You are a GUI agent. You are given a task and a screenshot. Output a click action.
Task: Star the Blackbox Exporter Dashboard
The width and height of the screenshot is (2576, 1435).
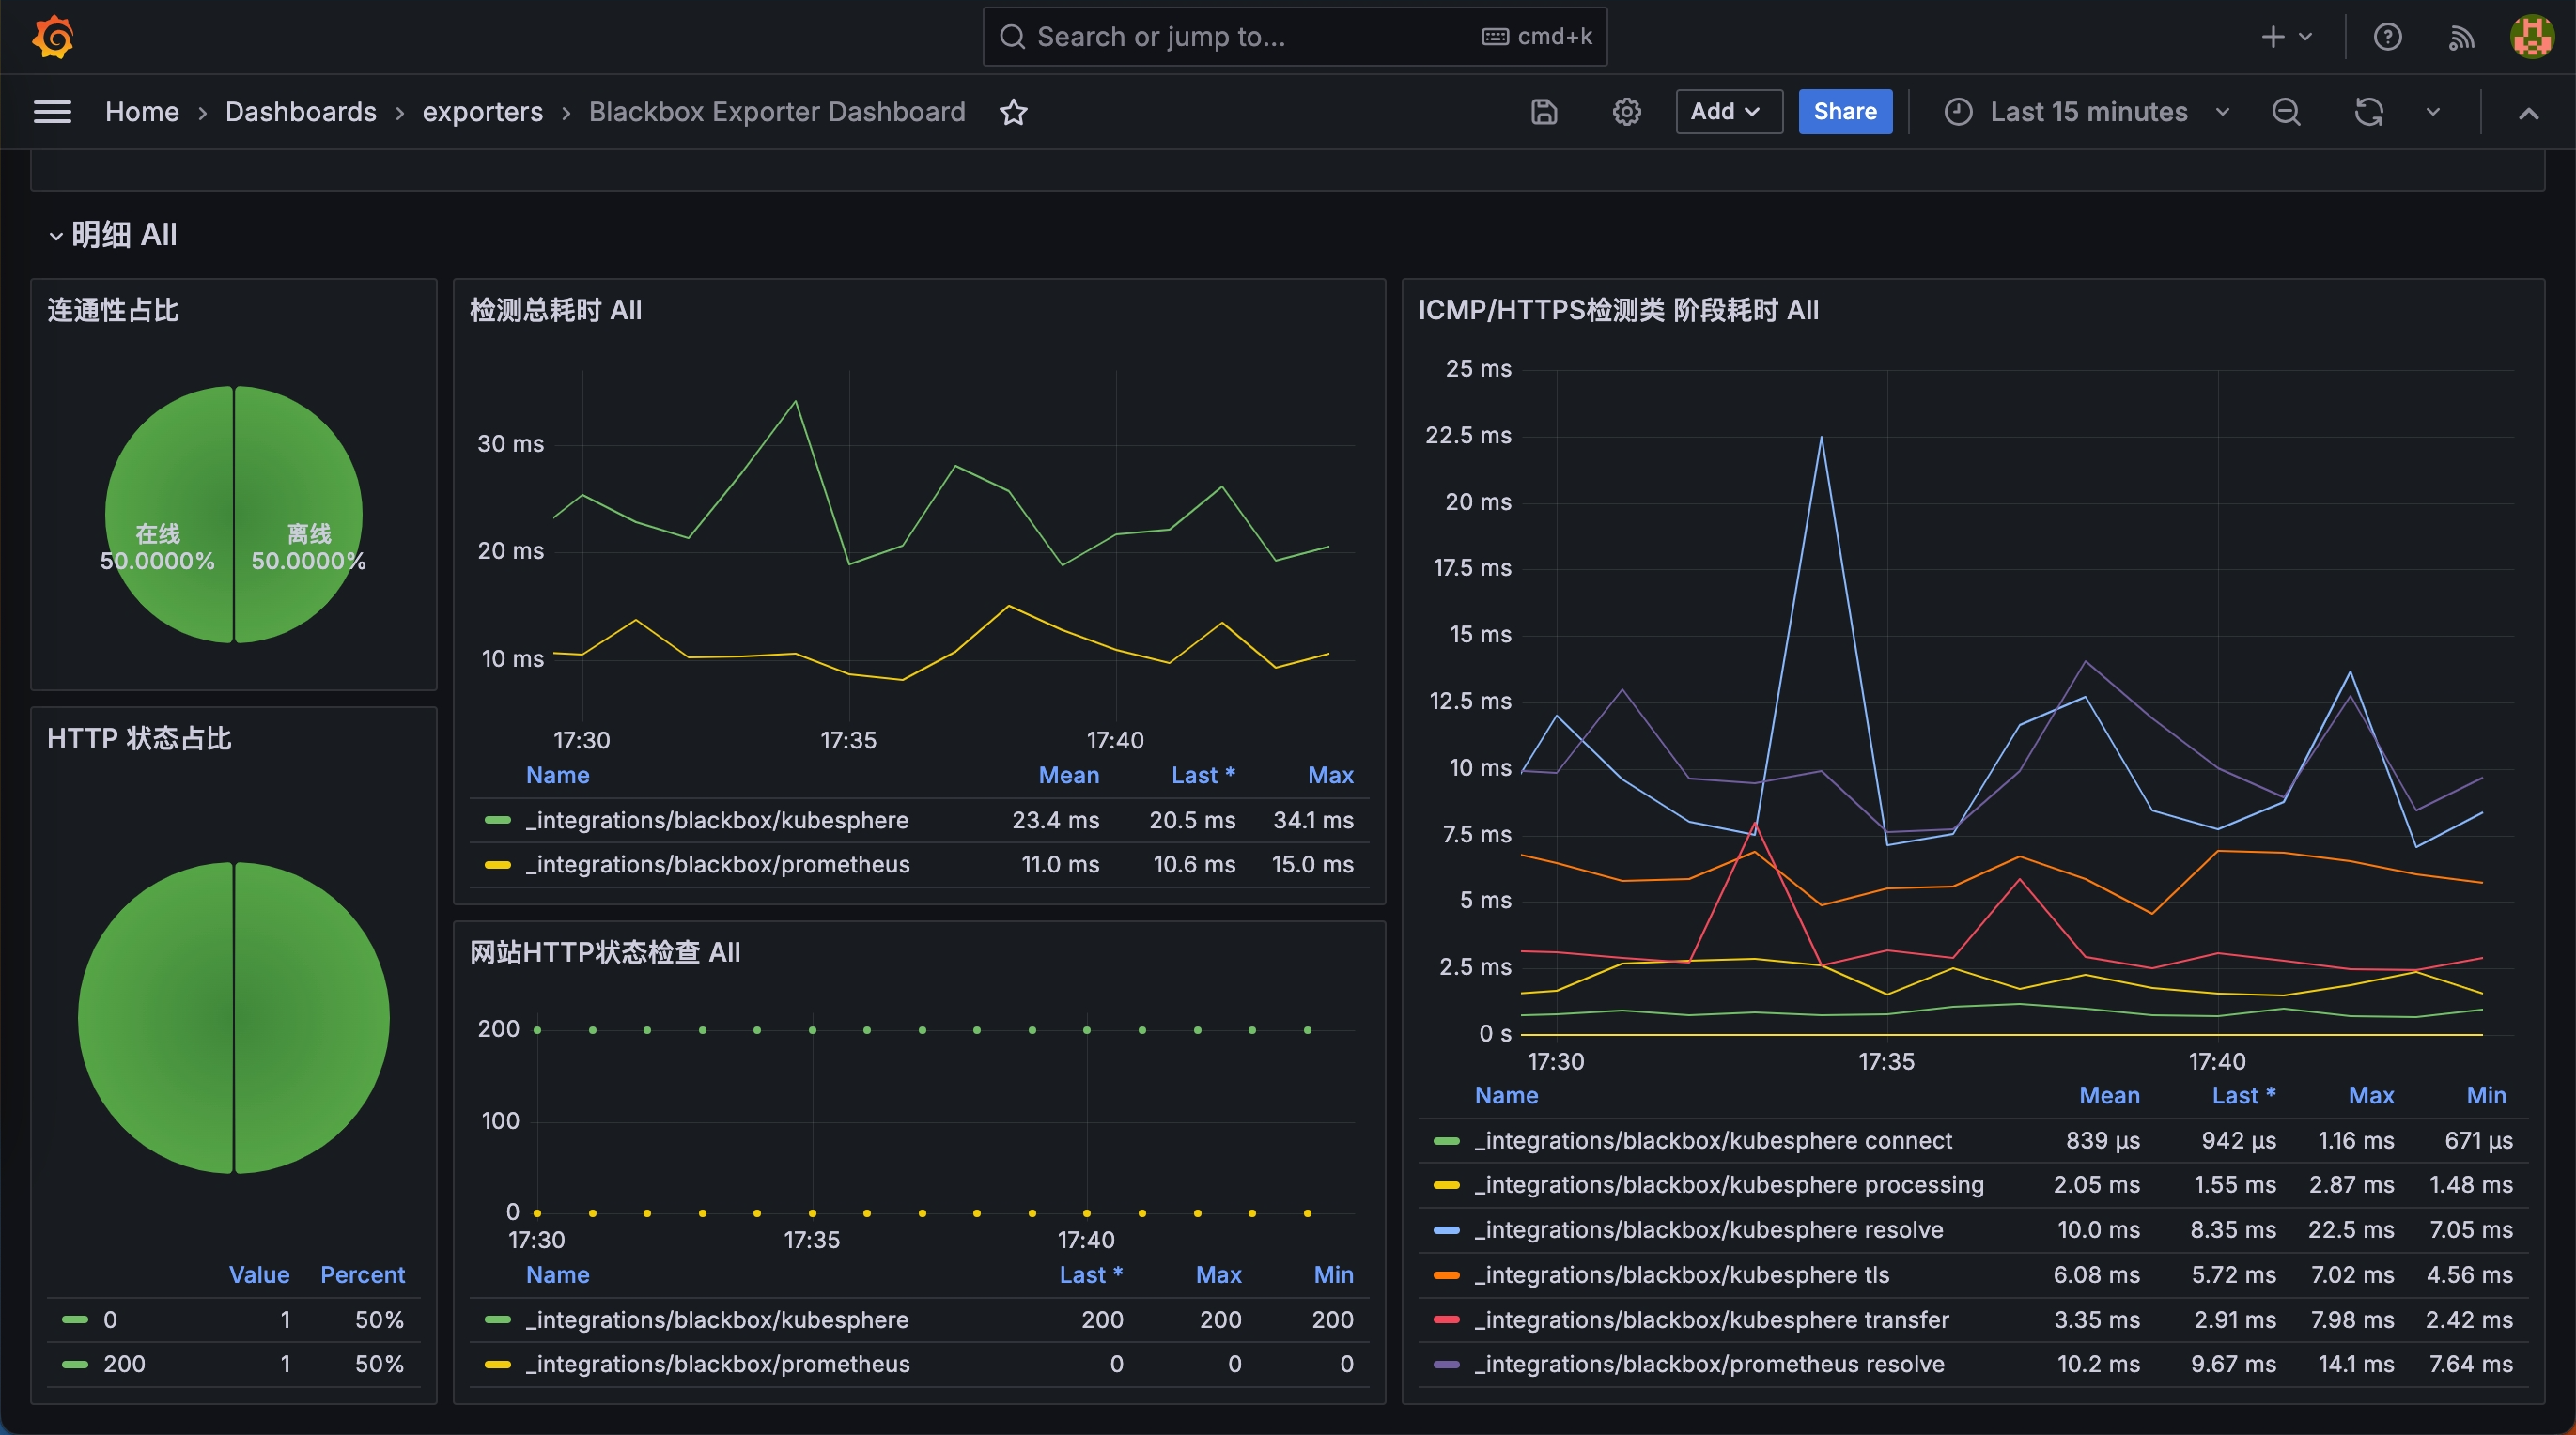(1013, 112)
